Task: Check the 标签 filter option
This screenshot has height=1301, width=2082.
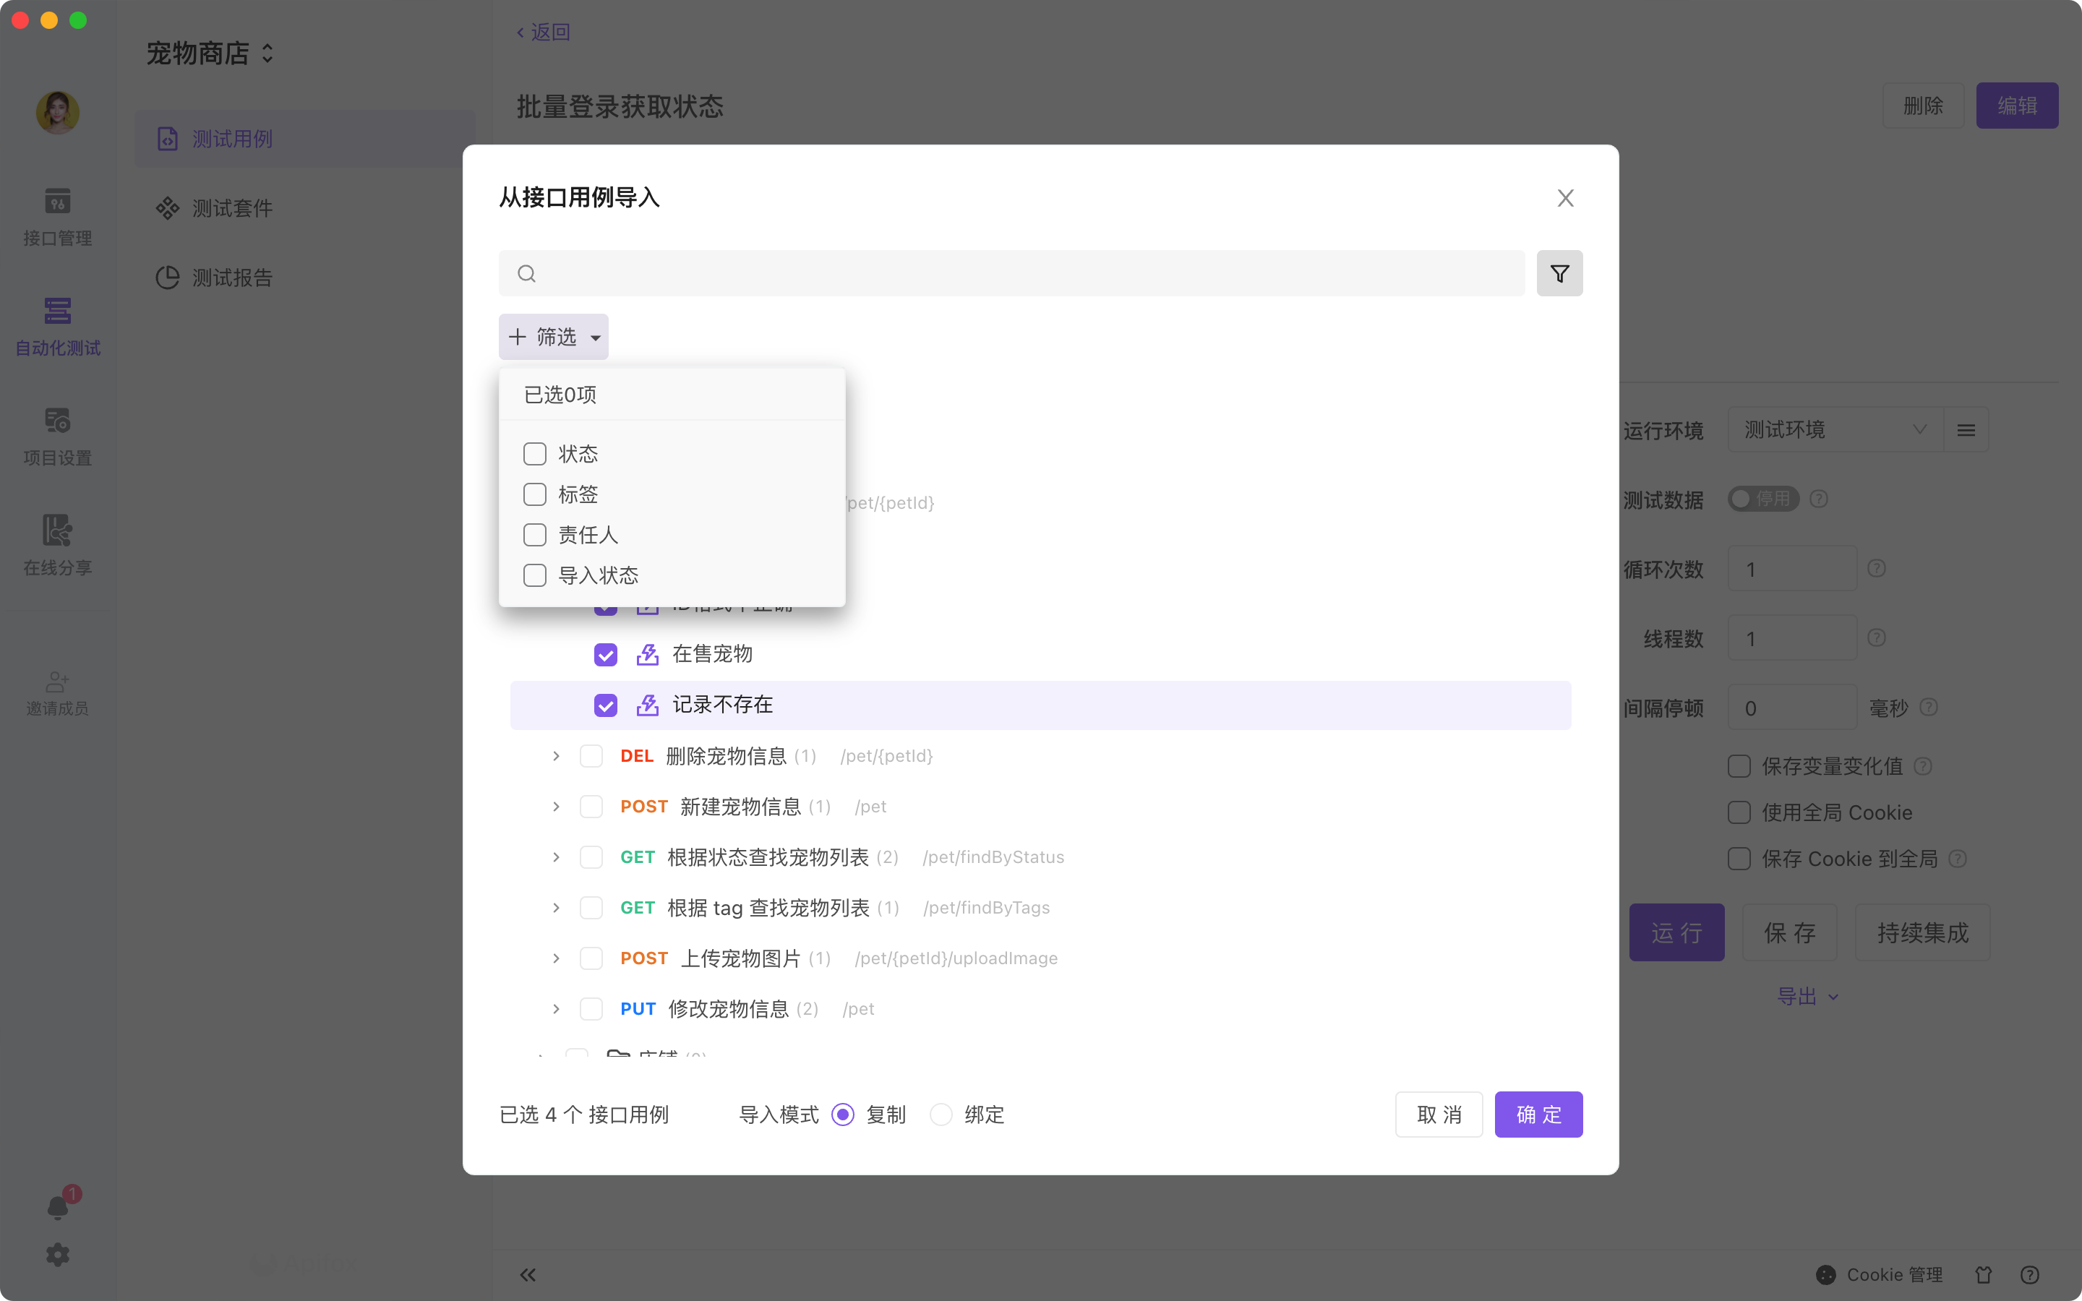Action: pyautogui.click(x=535, y=494)
